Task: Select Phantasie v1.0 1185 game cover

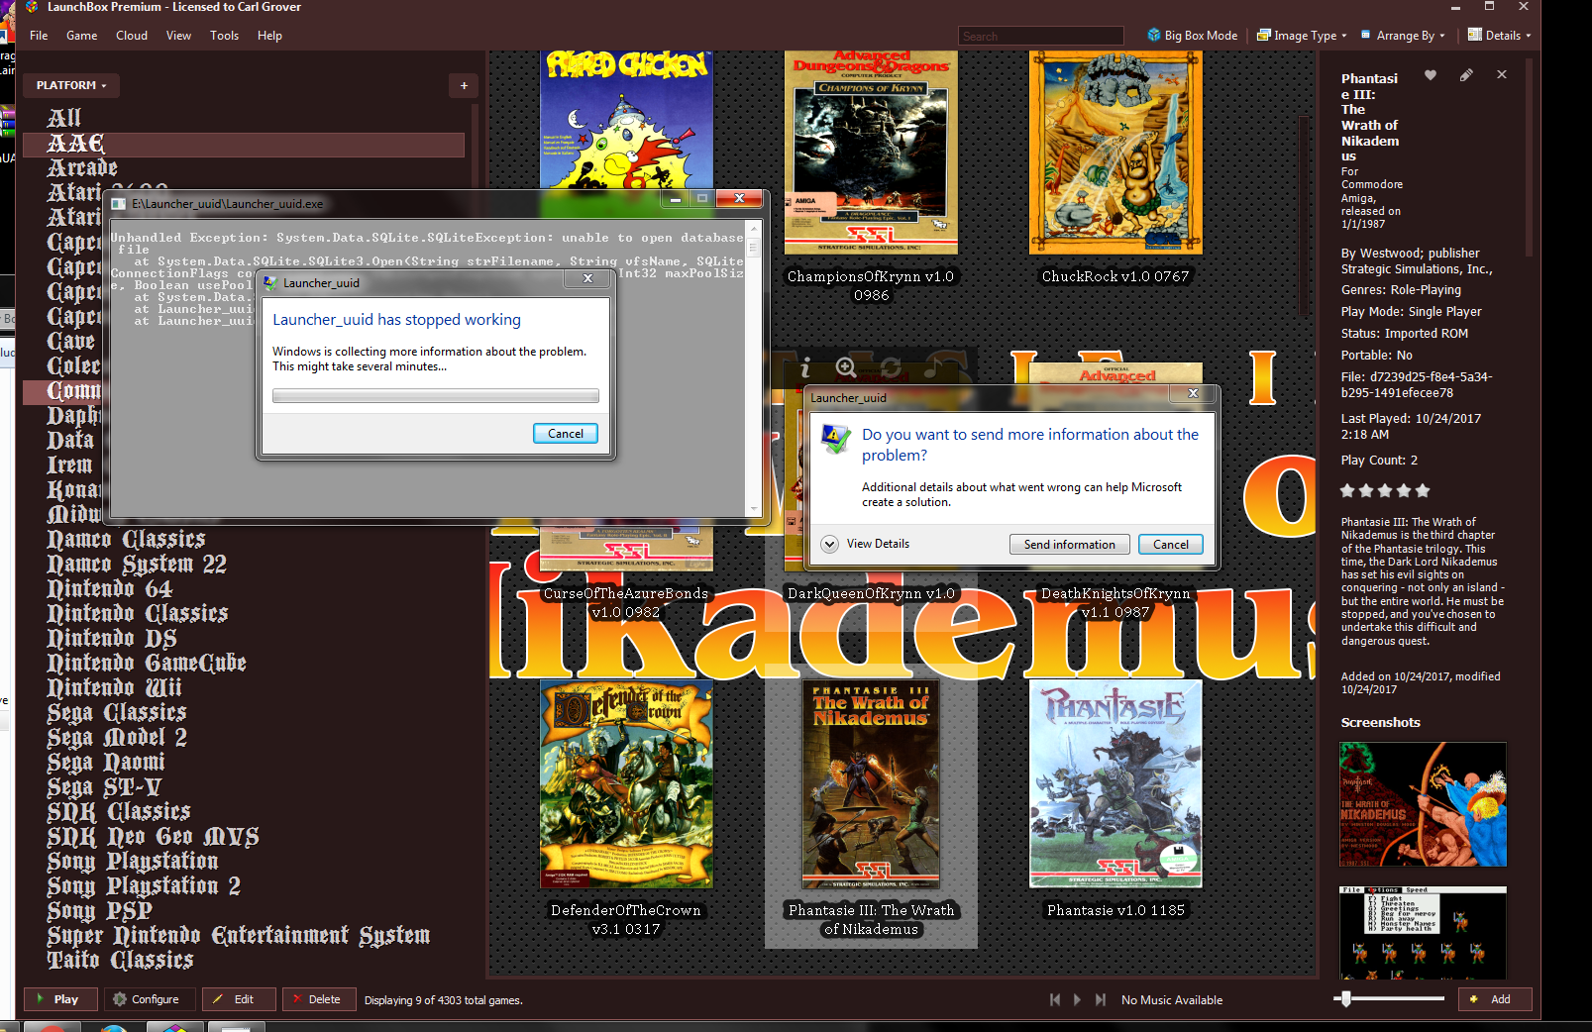Action: pyautogui.click(x=1115, y=784)
